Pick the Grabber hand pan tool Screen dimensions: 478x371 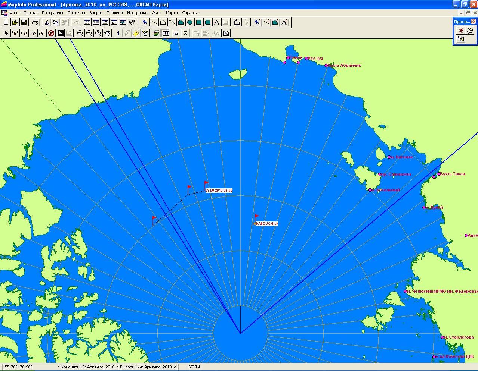click(x=107, y=33)
